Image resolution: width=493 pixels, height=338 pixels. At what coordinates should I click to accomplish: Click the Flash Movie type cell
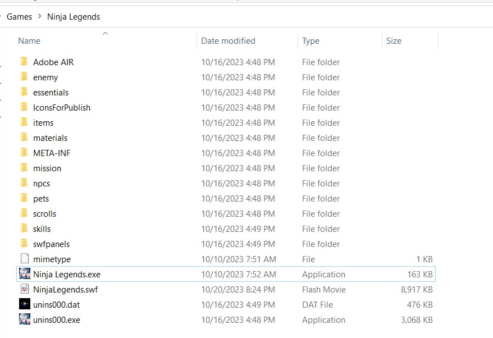(324, 290)
